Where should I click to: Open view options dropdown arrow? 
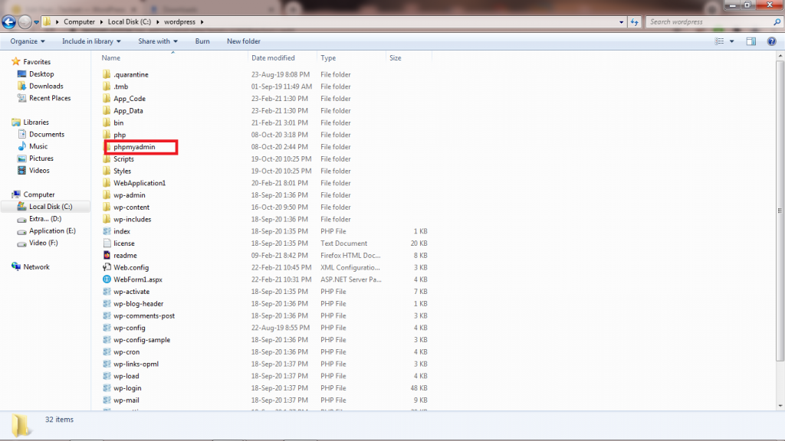coord(732,41)
